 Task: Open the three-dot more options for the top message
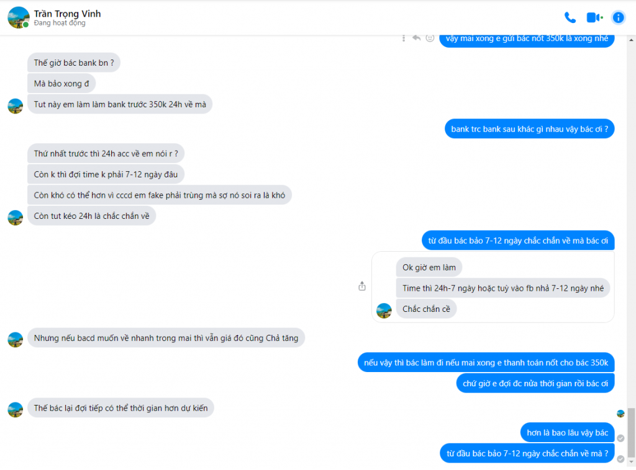click(x=404, y=38)
